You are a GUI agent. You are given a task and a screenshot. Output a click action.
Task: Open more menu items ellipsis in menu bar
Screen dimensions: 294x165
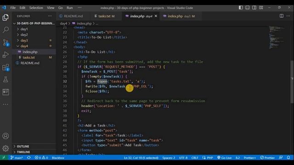click(79, 8)
